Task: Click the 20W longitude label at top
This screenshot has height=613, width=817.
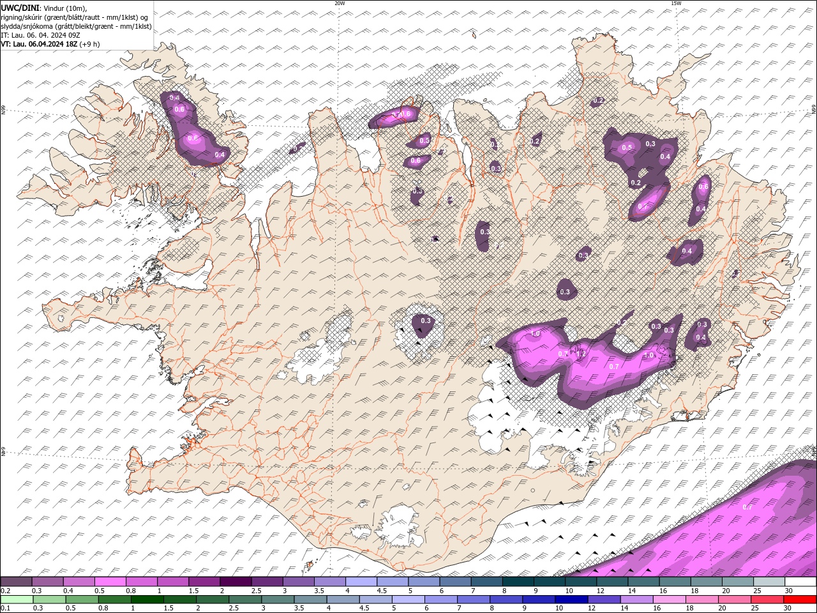Action: point(340,3)
